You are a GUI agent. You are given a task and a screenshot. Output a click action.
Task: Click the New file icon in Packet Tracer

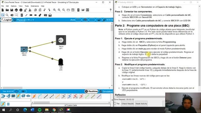[3, 10]
